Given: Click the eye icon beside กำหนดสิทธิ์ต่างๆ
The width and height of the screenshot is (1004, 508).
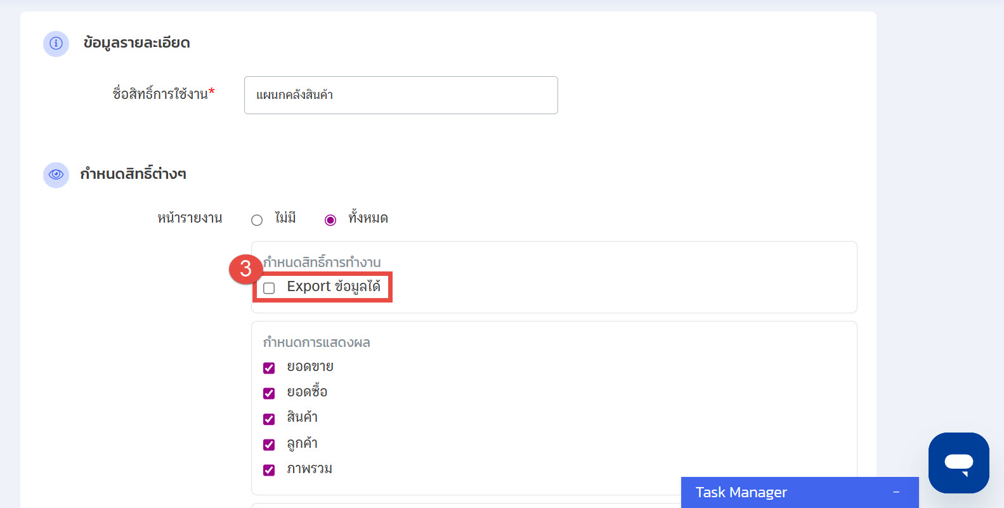Looking at the screenshot, I should tap(56, 174).
